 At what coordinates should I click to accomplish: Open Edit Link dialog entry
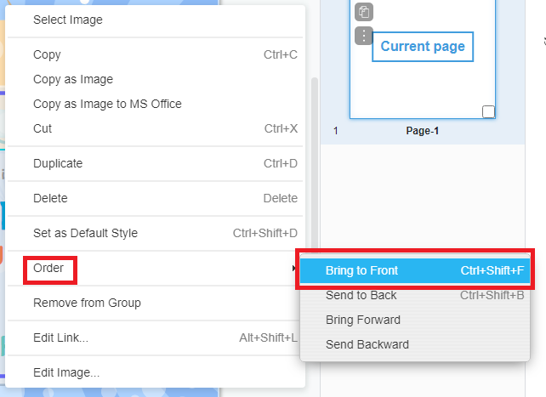click(60, 337)
